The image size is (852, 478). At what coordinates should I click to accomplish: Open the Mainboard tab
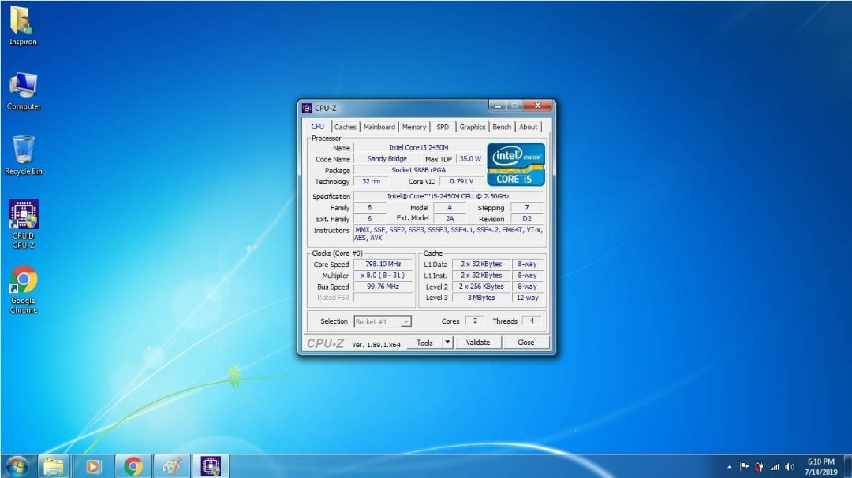click(x=379, y=127)
